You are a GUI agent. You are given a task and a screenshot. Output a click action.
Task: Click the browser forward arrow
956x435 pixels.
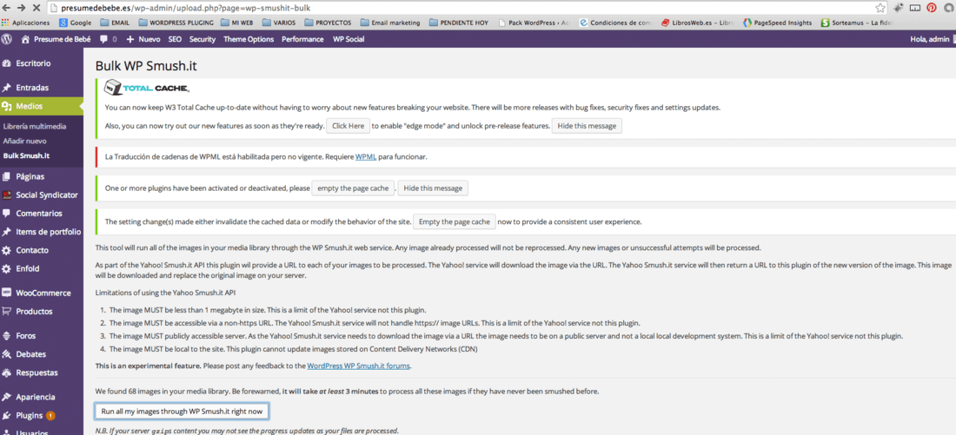tap(22, 9)
